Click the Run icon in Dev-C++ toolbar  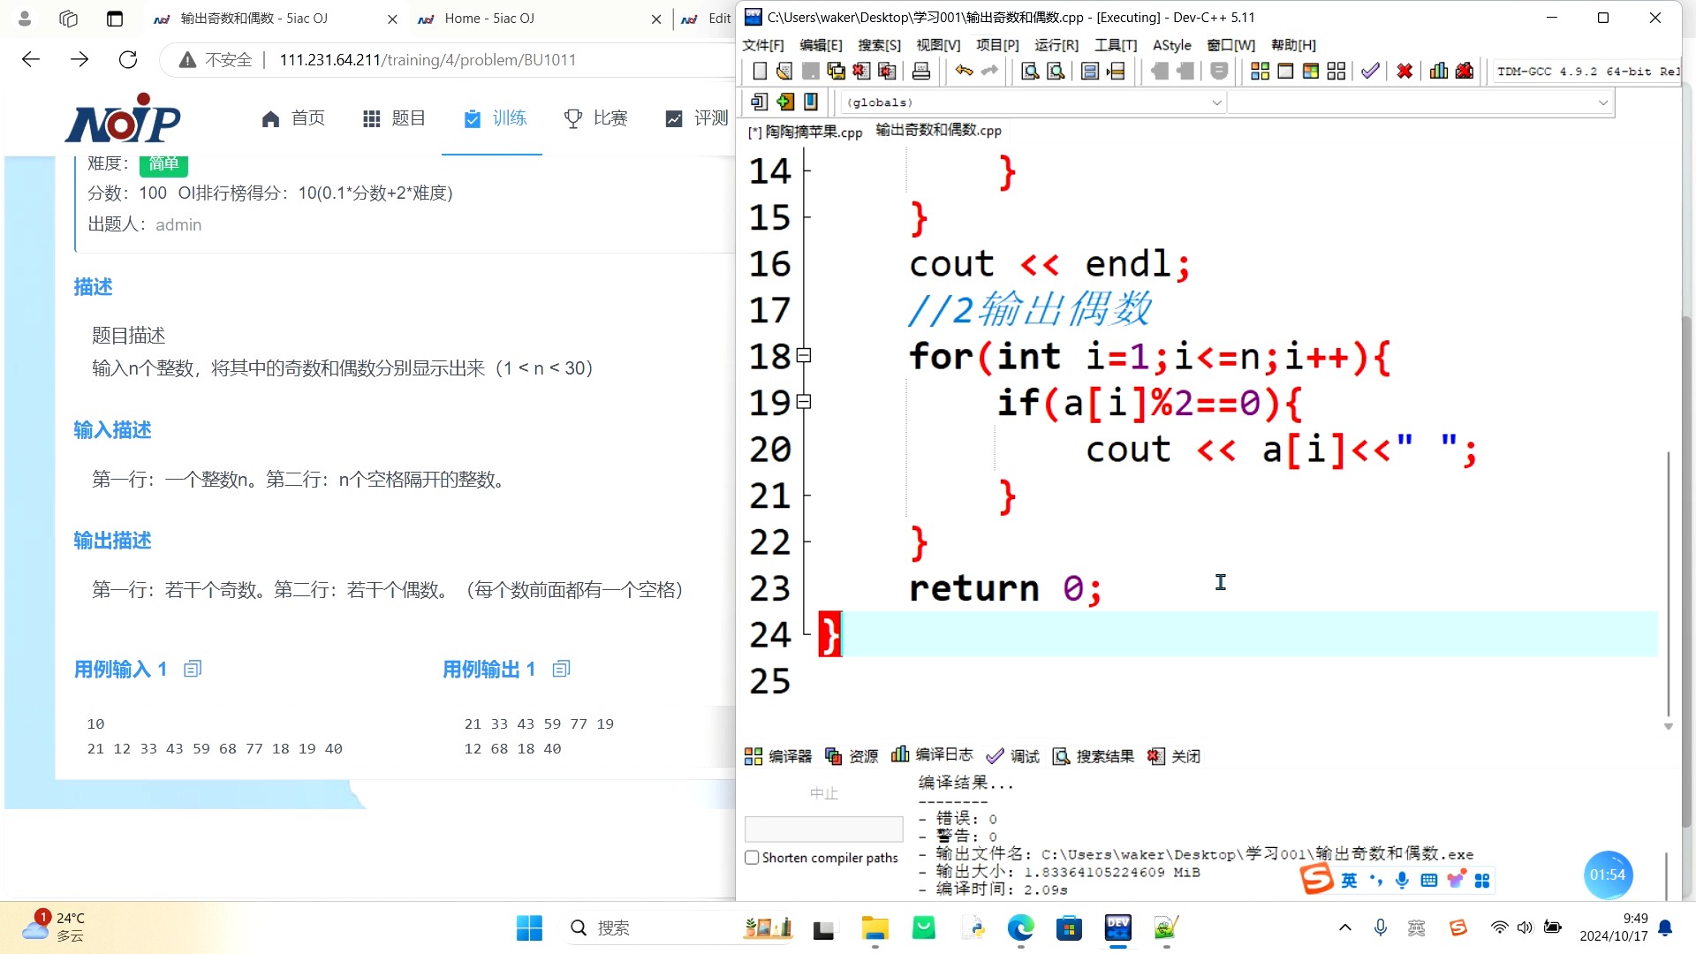[1285, 72]
